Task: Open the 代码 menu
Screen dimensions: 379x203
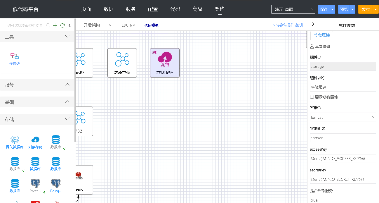Action: (175, 9)
